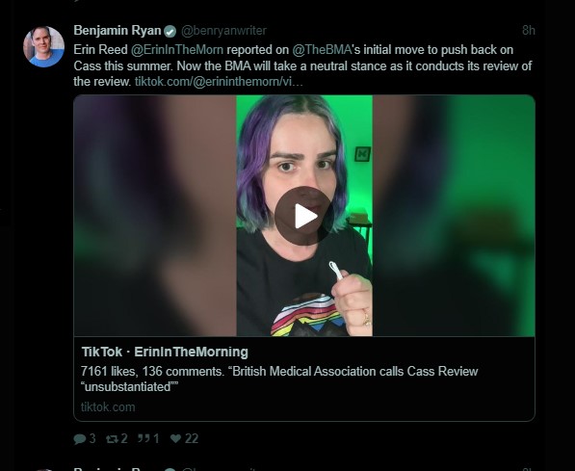Open the reply comment icon
Screen dimensions: 575x471
click(80, 438)
